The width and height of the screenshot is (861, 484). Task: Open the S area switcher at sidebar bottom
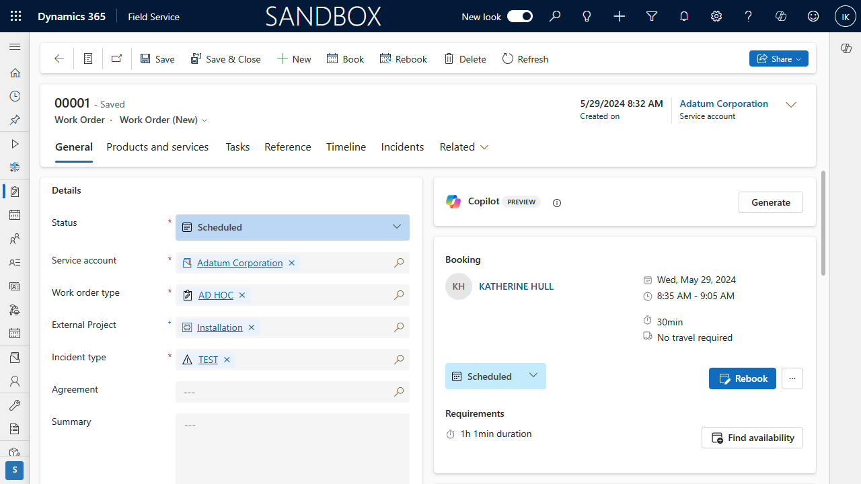(15, 471)
